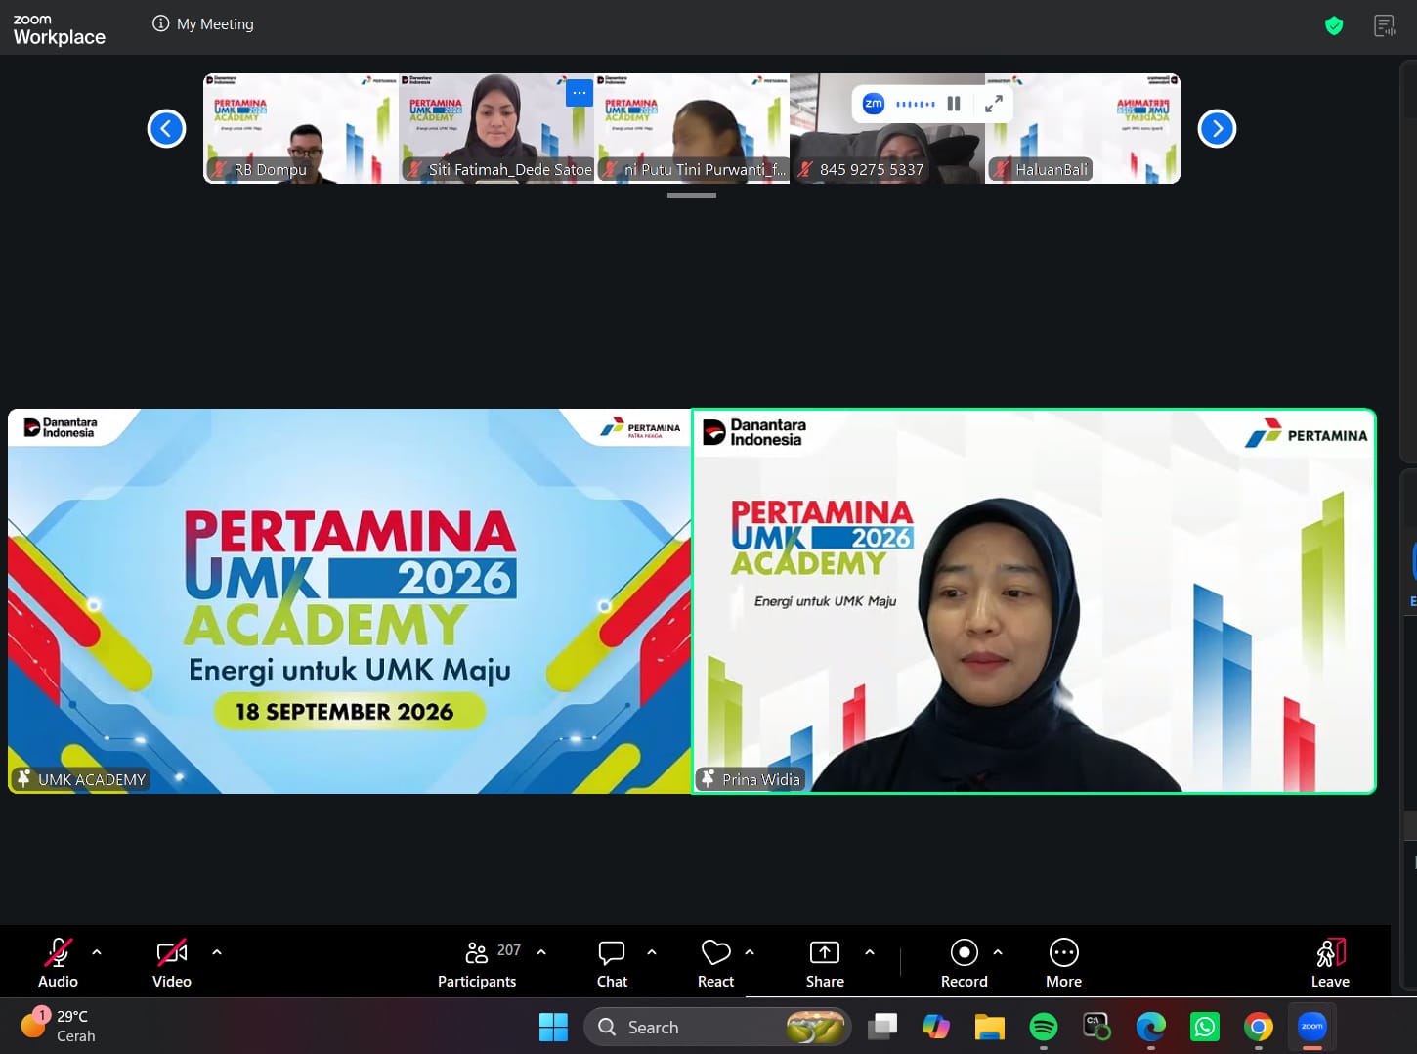
Task: Open Spotify from the taskbar
Action: click(x=1044, y=1027)
